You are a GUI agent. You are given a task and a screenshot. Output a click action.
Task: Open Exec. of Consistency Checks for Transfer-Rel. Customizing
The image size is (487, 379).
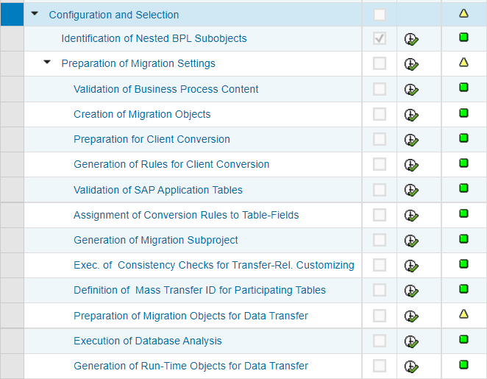pos(213,265)
